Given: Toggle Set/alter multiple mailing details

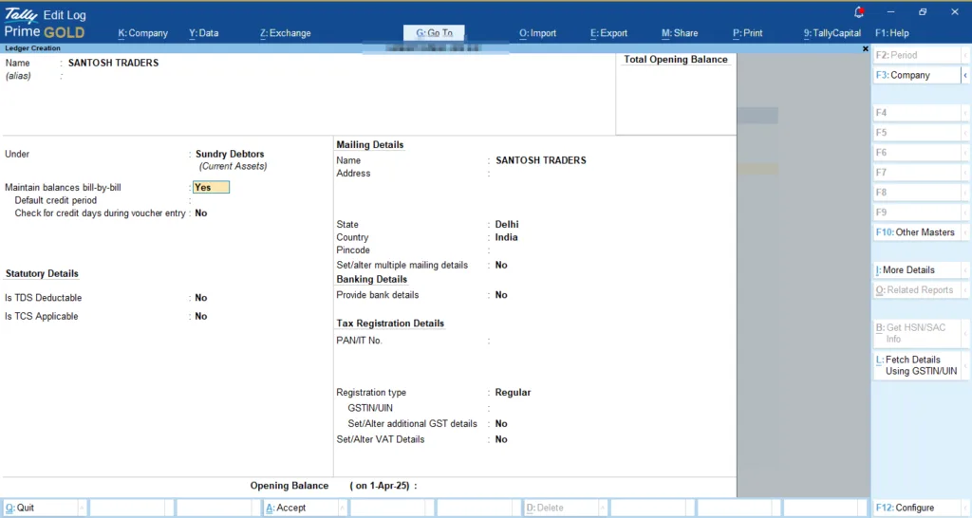Looking at the screenshot, I should (501, 266).
